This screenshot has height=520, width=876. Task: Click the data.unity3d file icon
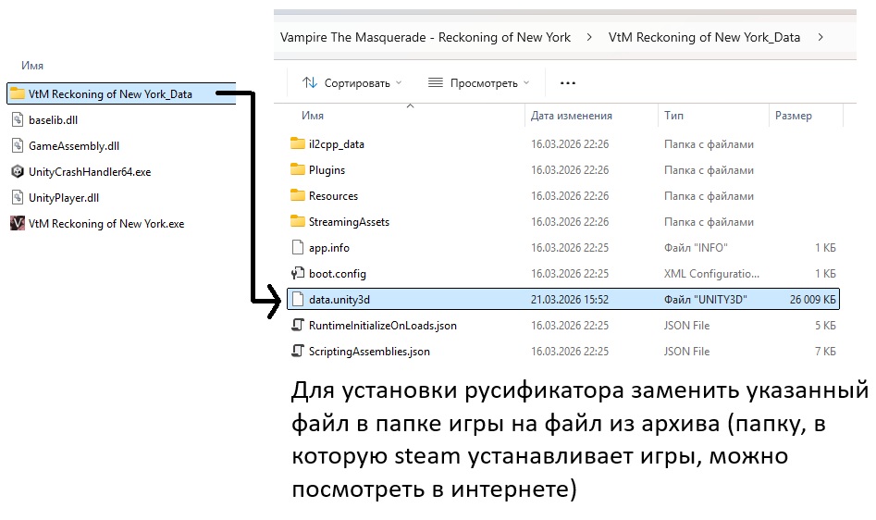pos(297,300)
